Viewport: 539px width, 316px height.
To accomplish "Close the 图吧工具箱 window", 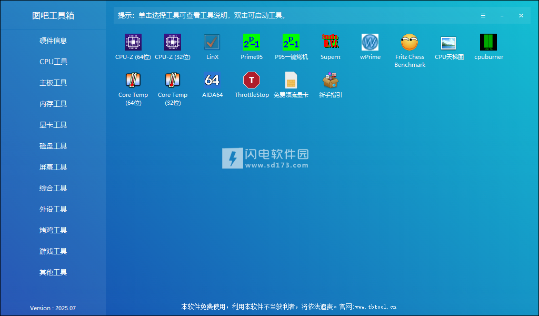I will tap(521, 16).
